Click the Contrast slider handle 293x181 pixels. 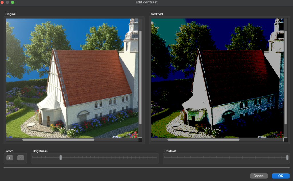[287, 157]
